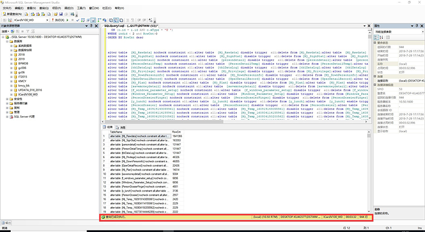The height and width of the screenshot is (232, 425).
Task: Select RowCnt value 1641366 in results
Action: pyautogui.click(x=177, y=136)
